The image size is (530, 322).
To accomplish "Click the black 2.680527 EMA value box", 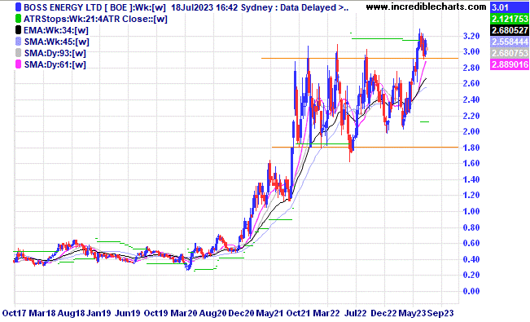I will 509,30.
